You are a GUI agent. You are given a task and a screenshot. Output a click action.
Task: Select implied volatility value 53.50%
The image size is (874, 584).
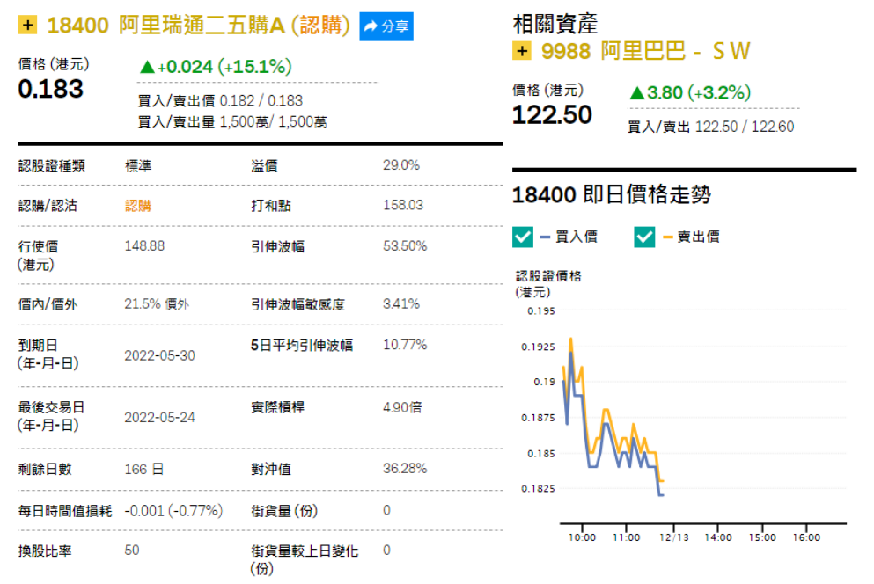click(405, 245)
